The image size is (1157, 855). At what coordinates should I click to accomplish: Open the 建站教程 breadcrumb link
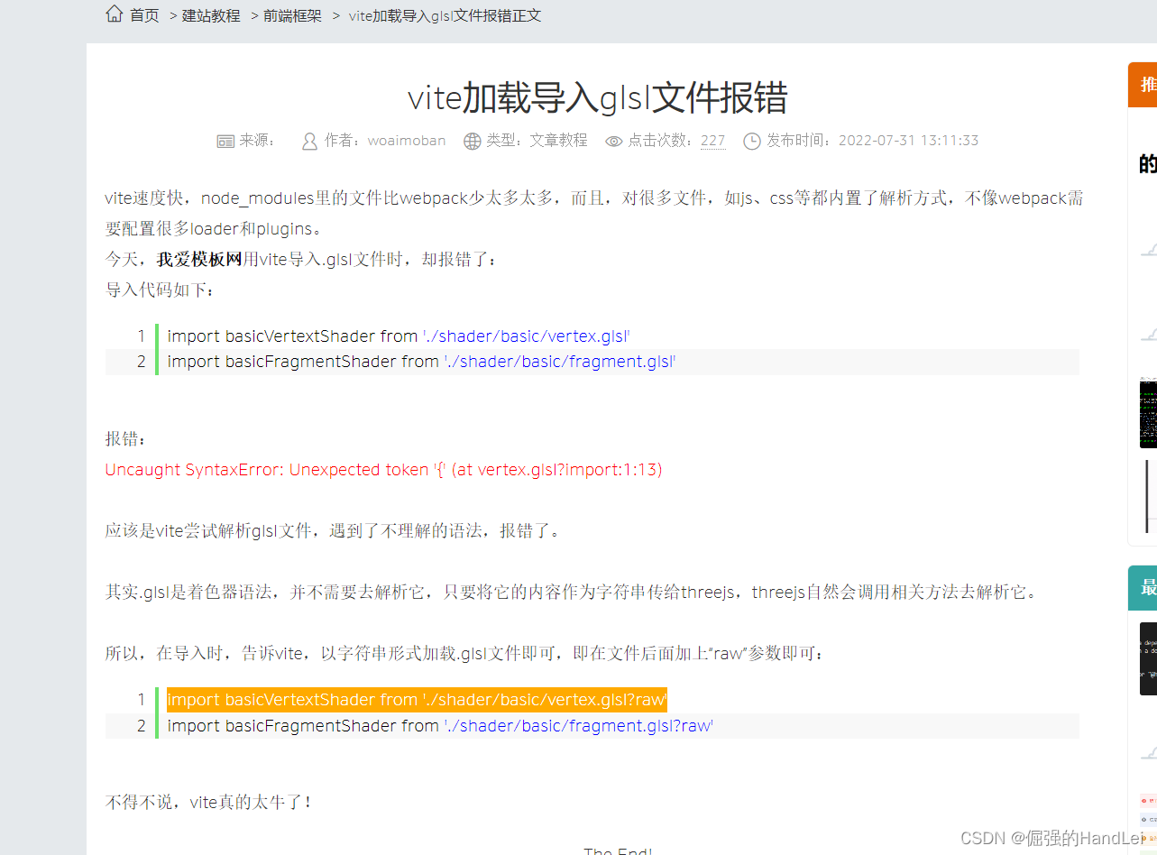pos(211,14)
